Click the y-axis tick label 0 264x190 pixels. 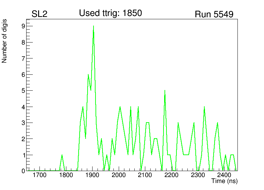point(23,171)
